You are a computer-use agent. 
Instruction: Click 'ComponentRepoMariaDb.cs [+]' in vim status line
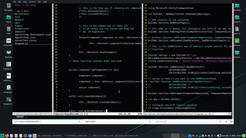click(70, 114)
